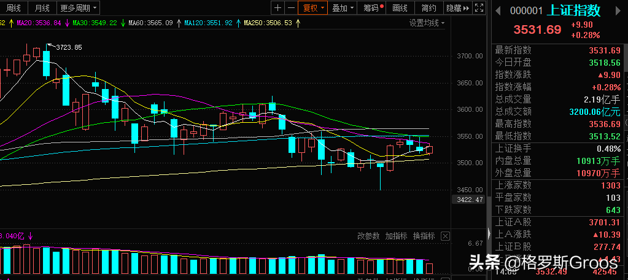
Task: Click the volume indicator down arrow
Action: (30, 235)
